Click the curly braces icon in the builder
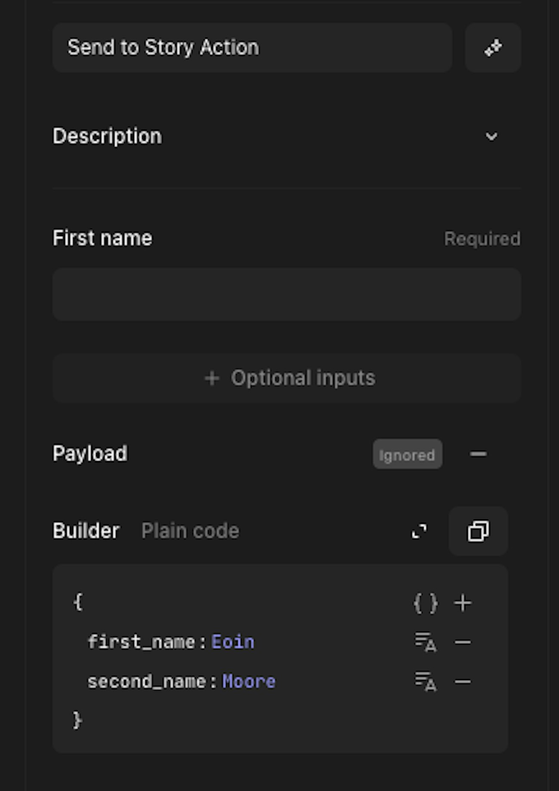The image size is (559, 791). (x=426, y=603)
